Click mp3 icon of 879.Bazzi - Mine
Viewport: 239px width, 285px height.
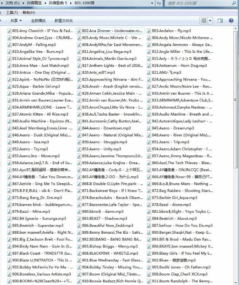(x=9, y=212)
